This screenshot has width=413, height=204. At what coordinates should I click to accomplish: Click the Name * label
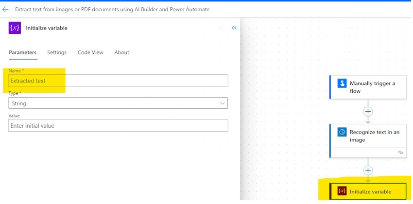coord(17,71)
